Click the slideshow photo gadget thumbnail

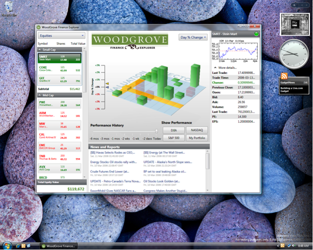point(295,24)
